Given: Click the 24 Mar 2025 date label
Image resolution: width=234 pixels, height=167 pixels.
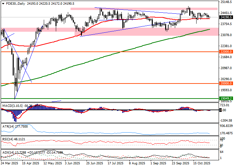Looking at the screenshot, I should click(x=9, y=164).
